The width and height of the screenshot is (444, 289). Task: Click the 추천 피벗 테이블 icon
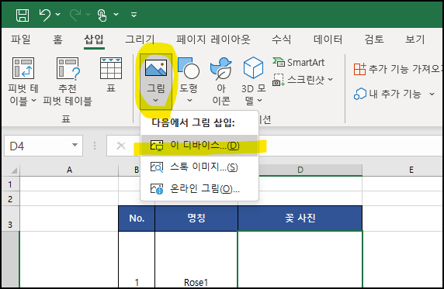(x=68, y=68)
